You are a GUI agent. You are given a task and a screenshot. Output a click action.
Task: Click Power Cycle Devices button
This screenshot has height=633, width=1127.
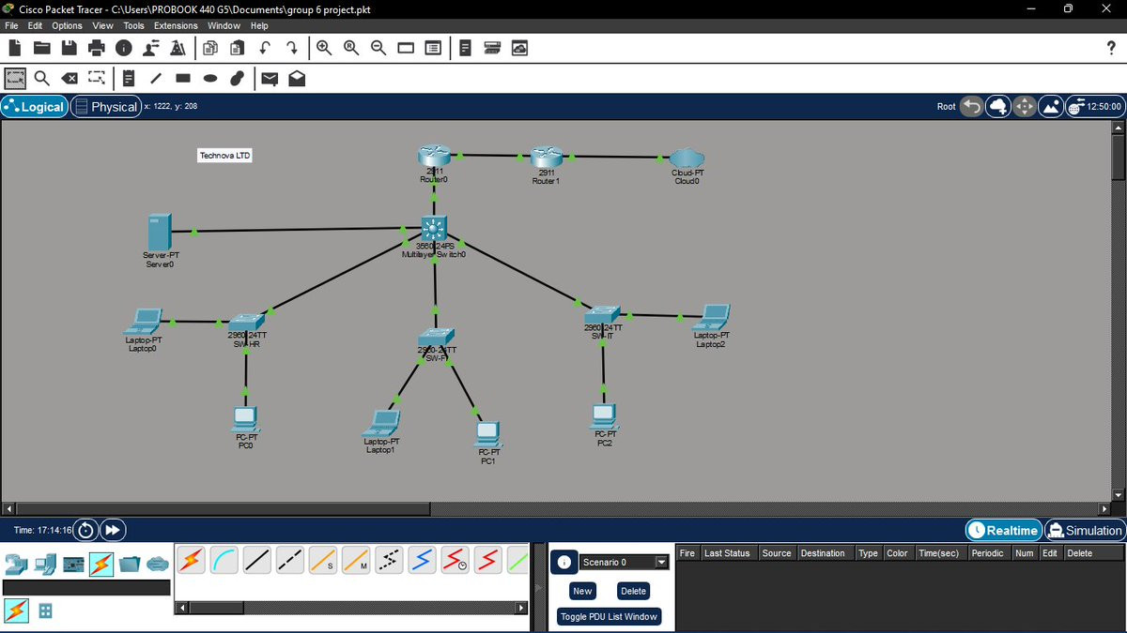pyautogui.click(x=85, y=530)
